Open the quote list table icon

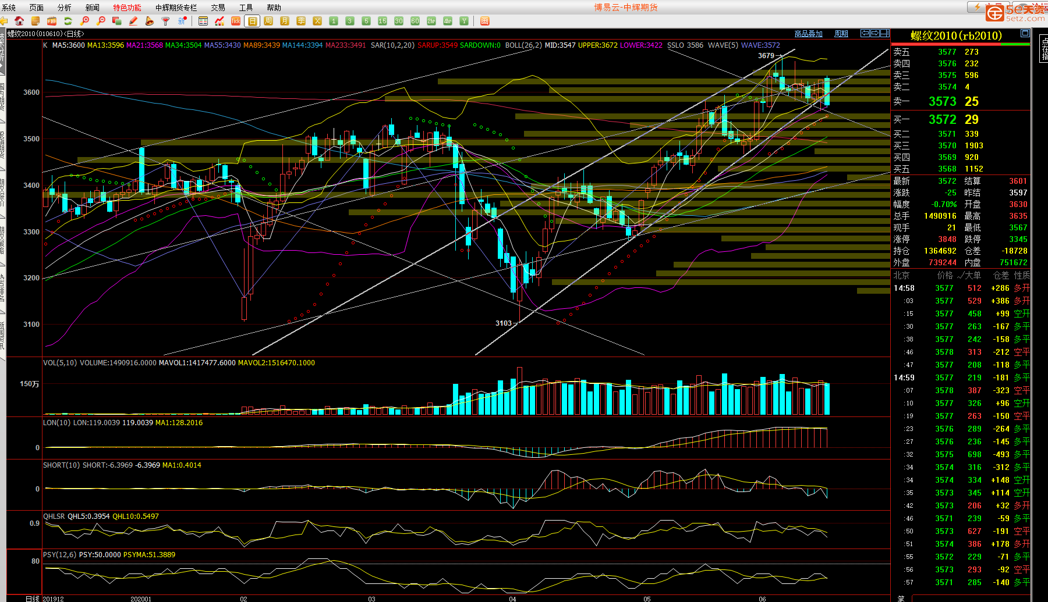tap(203, 21)
